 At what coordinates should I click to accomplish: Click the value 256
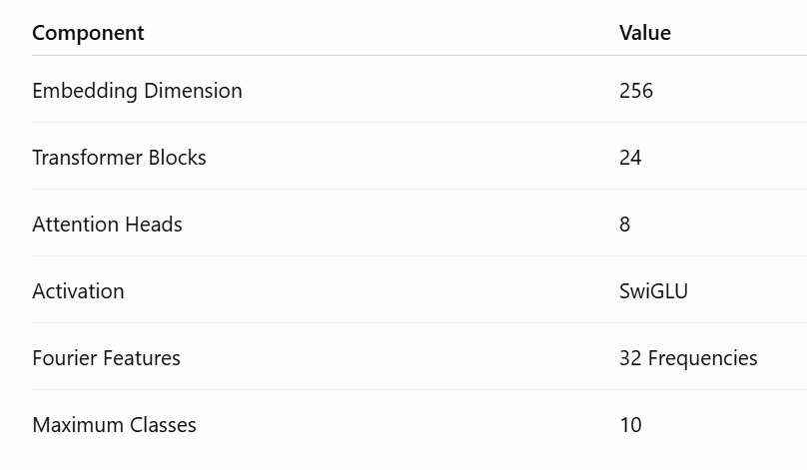[x=636, y=91]
